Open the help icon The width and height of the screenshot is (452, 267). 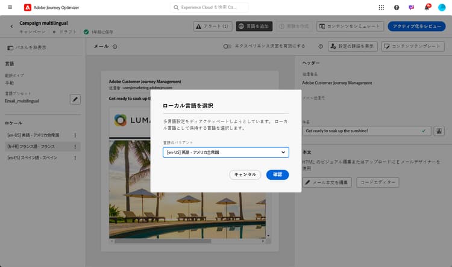[x=397, y=7]
